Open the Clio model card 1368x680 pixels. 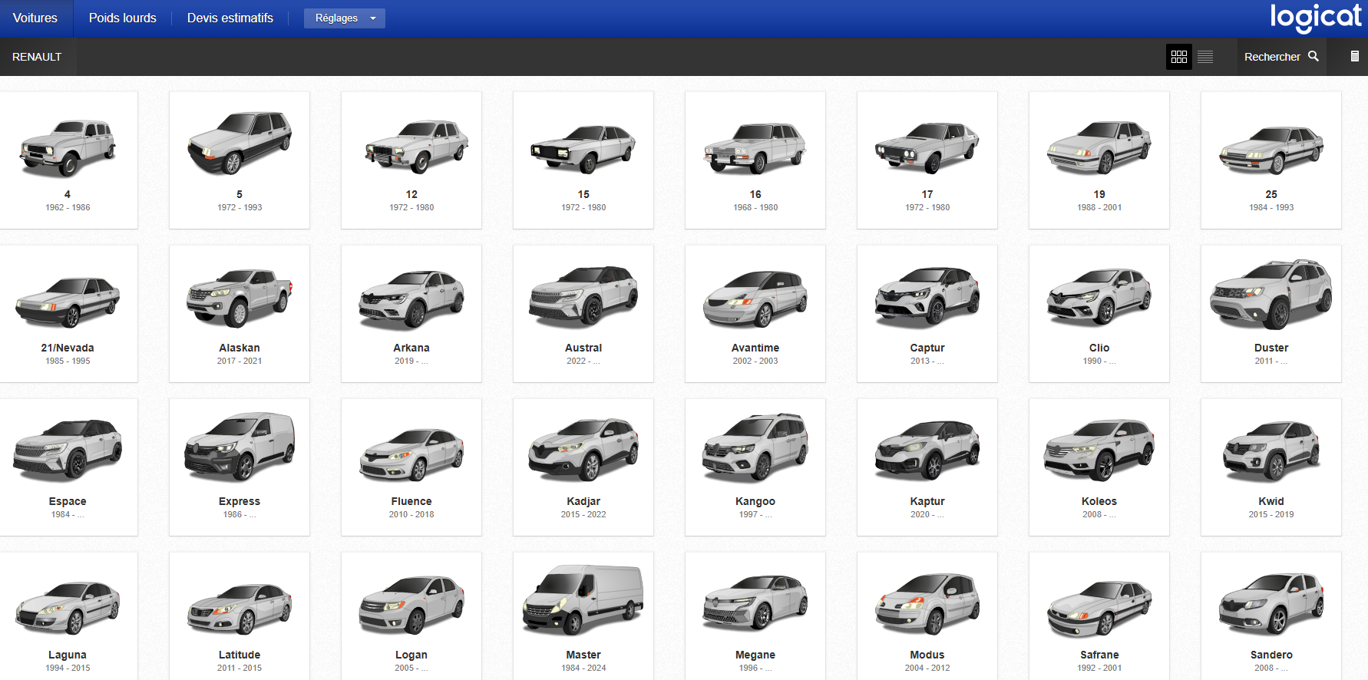pyautogui.click(x=1099, y=314)
